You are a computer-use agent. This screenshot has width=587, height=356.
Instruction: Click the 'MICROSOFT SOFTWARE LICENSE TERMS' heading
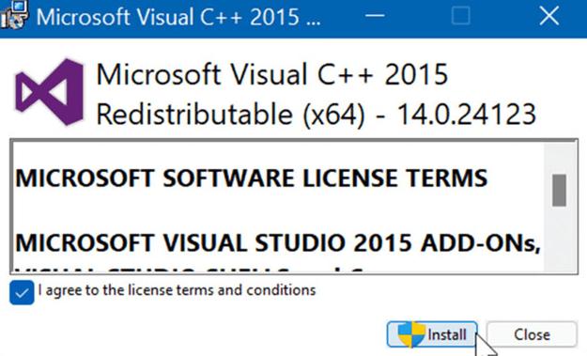coord(251,178)
